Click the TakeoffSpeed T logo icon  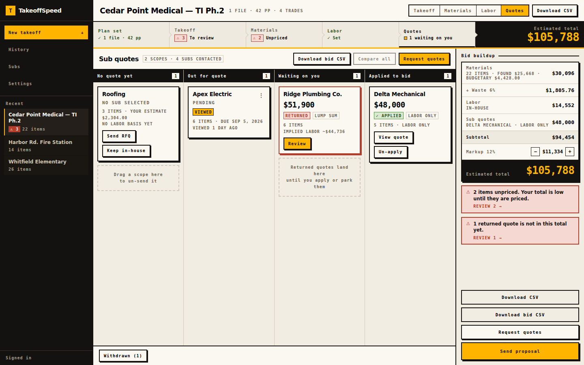tap(11, 11)
